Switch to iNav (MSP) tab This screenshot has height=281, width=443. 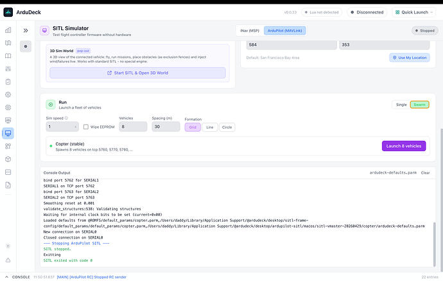click(250, 31)
